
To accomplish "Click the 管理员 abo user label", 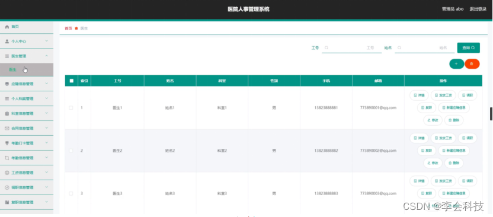I will (x=453, y=9).
